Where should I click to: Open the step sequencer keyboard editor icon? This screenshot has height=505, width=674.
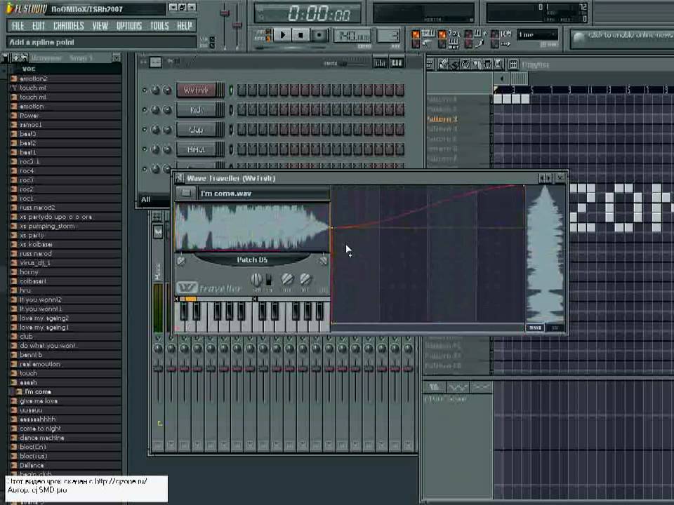pos(396,63)
